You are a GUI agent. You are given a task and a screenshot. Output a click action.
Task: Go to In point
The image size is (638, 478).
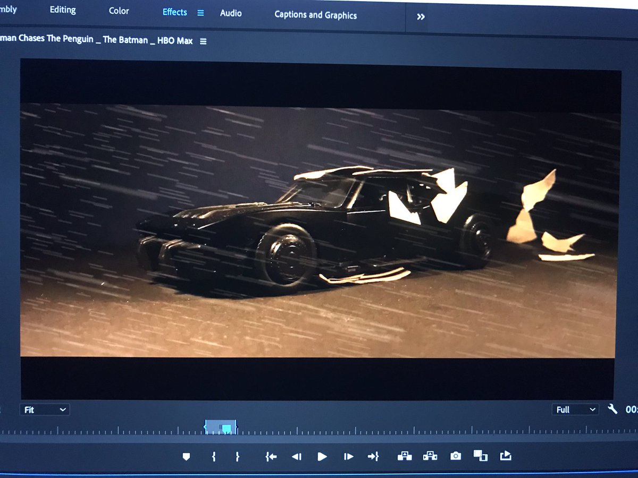click(271, 456)
